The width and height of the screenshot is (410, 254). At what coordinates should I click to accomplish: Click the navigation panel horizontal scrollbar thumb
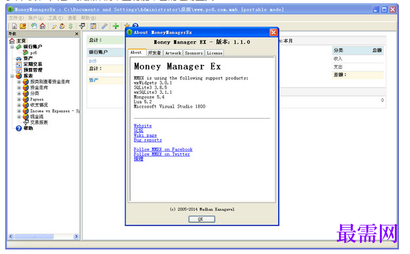click(34, 236)
